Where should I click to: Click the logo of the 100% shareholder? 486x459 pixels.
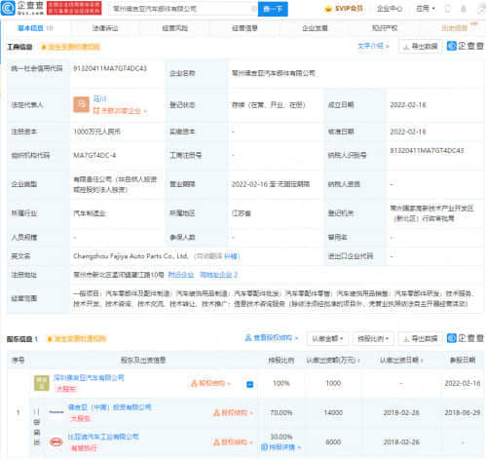coord(42,383)
